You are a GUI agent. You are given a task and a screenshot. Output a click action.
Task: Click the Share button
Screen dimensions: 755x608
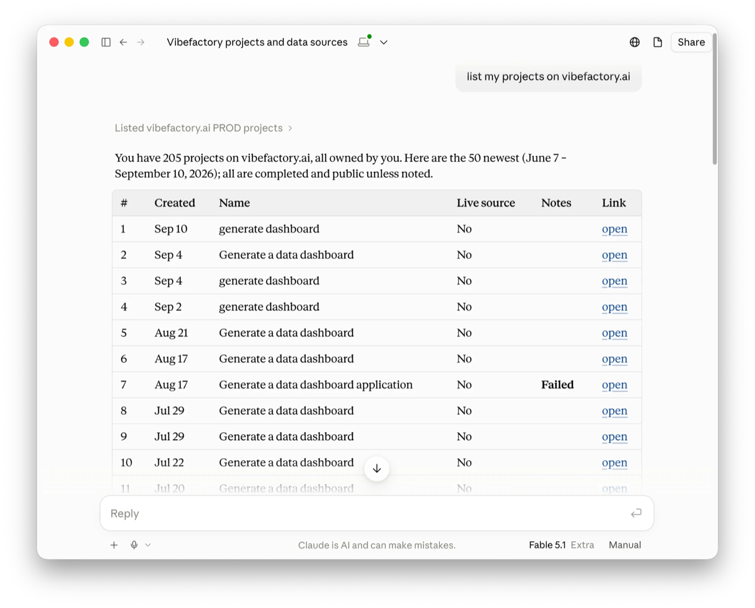tap(691, 42)
